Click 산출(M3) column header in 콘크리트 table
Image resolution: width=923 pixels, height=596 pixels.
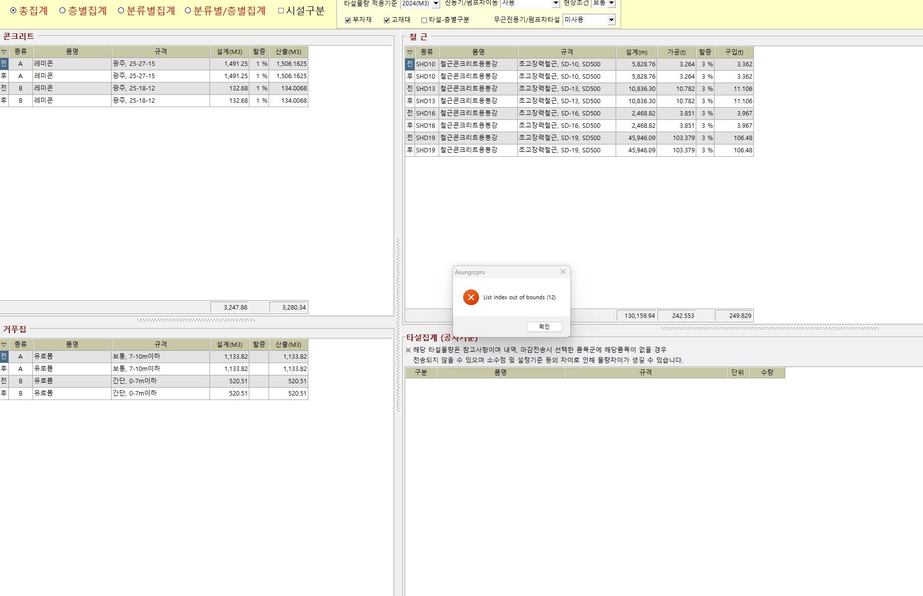pyautogui.click(x=288, y=52)
